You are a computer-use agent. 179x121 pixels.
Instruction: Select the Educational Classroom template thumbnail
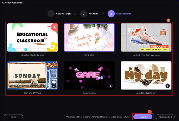(32, 37)
